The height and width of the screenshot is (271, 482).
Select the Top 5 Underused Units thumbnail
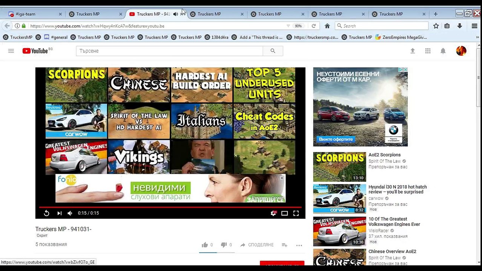(264, 85)
